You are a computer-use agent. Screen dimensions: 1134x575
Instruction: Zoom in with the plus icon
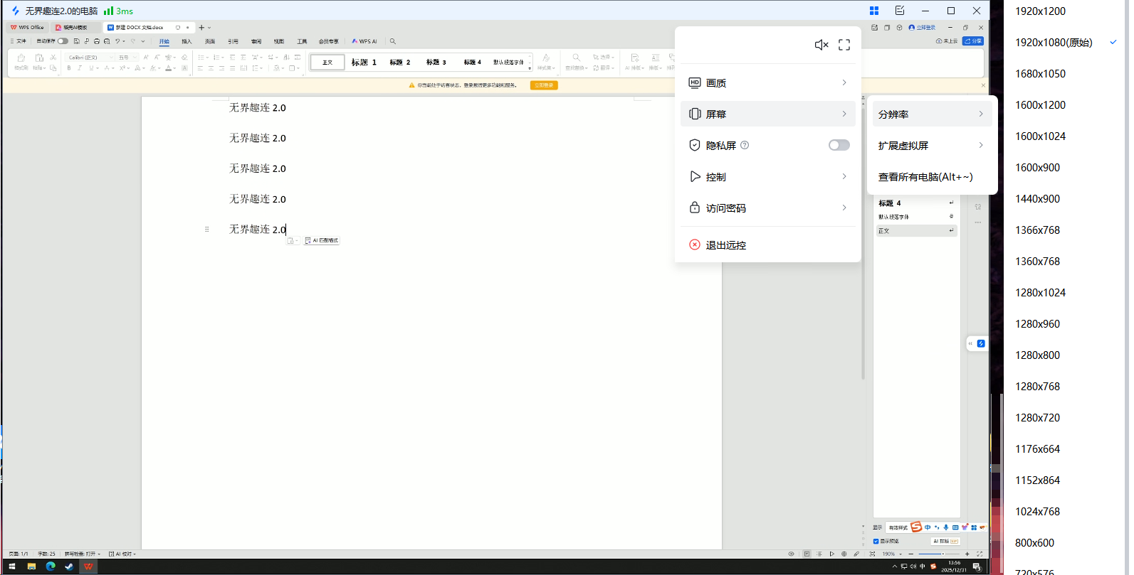967,554
